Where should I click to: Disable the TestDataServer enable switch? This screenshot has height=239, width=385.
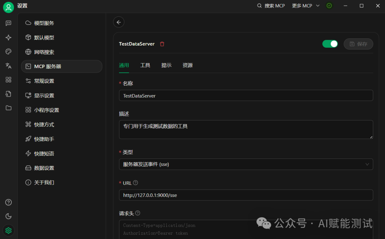330,44
